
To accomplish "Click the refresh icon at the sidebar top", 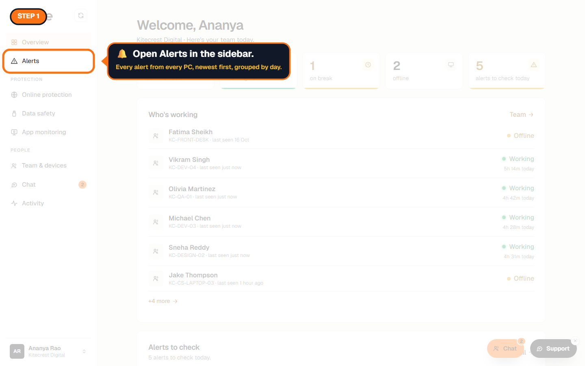I will coord(81,15).
